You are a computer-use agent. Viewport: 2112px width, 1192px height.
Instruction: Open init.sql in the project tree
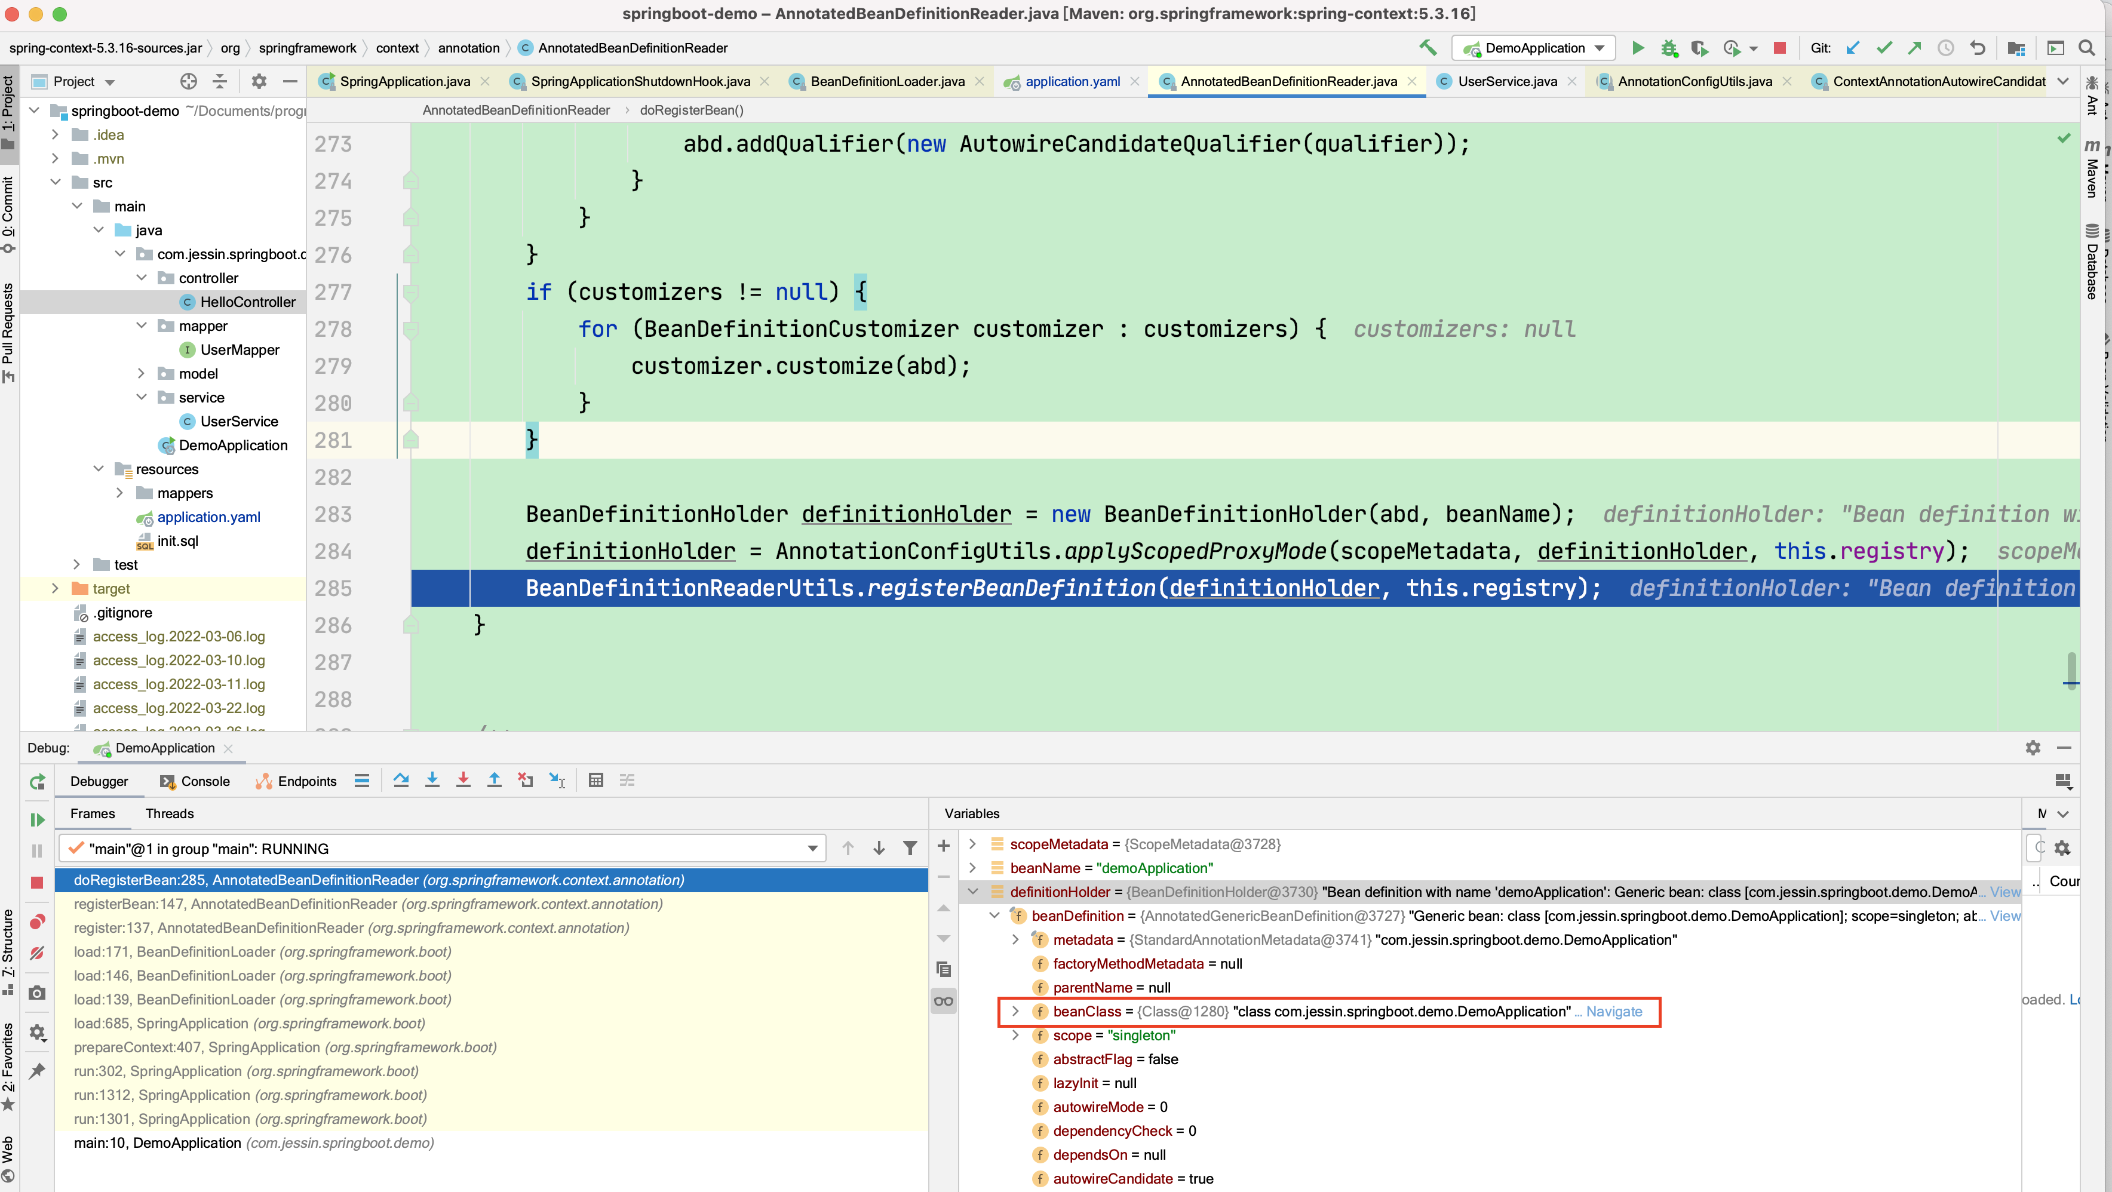[177, 540]
